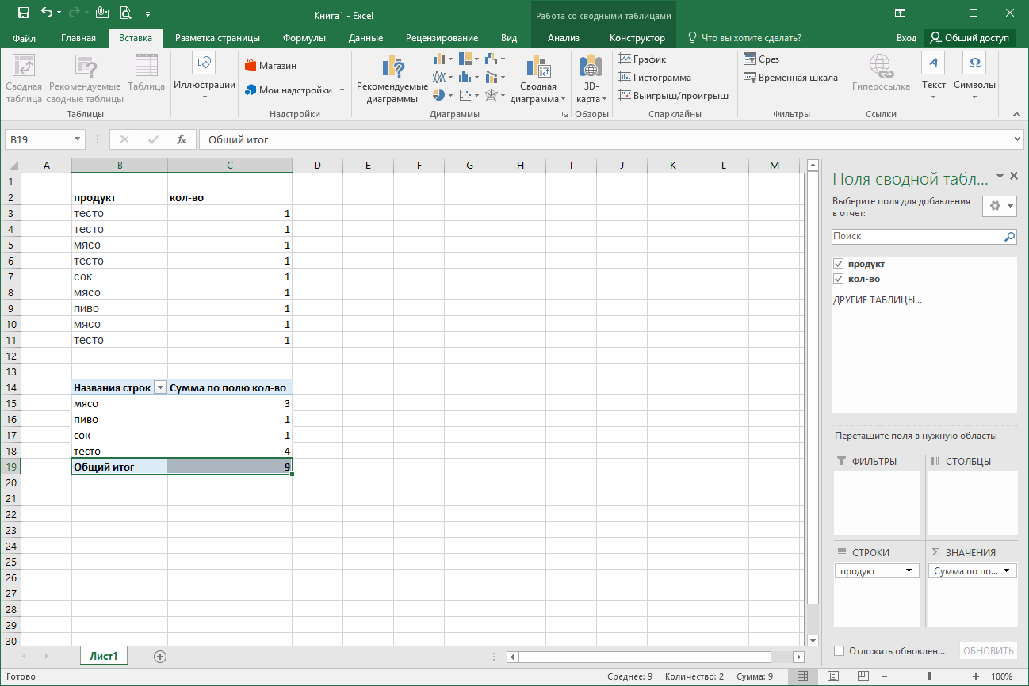Uncheck the продукт field checkbox
Image resolution: width=1029 pixels, height=686 pixels.
838,264
